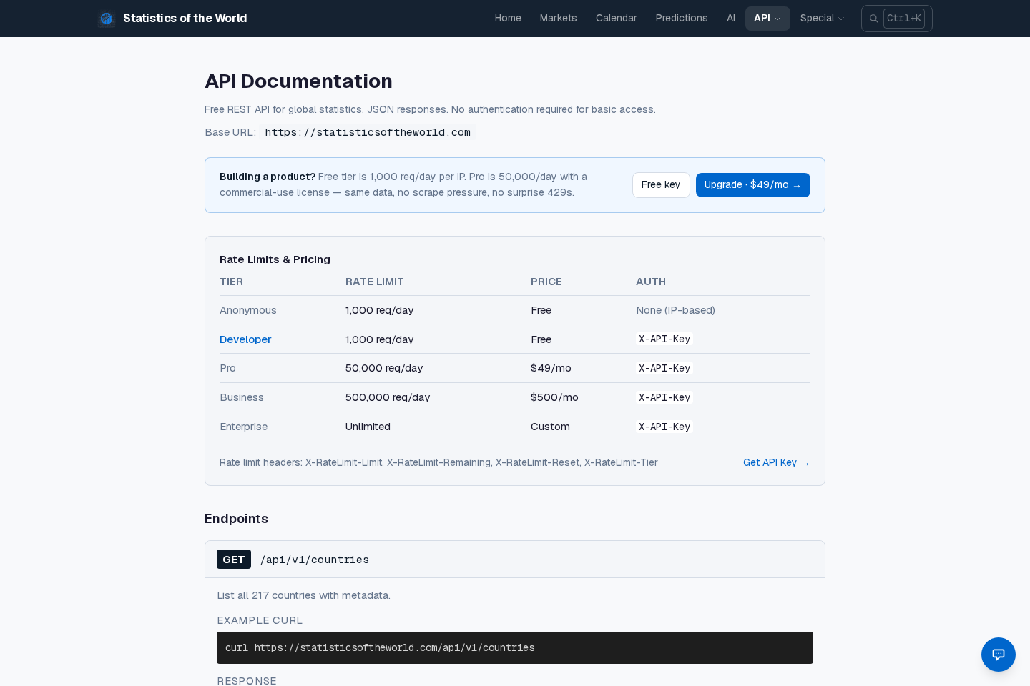Screen dimensions: 1030x686
Task: Click the Statistics of the World title
Action: click(185, 19)
